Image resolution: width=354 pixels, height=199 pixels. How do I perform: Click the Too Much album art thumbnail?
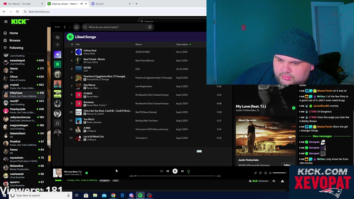(x=79, y=121)
